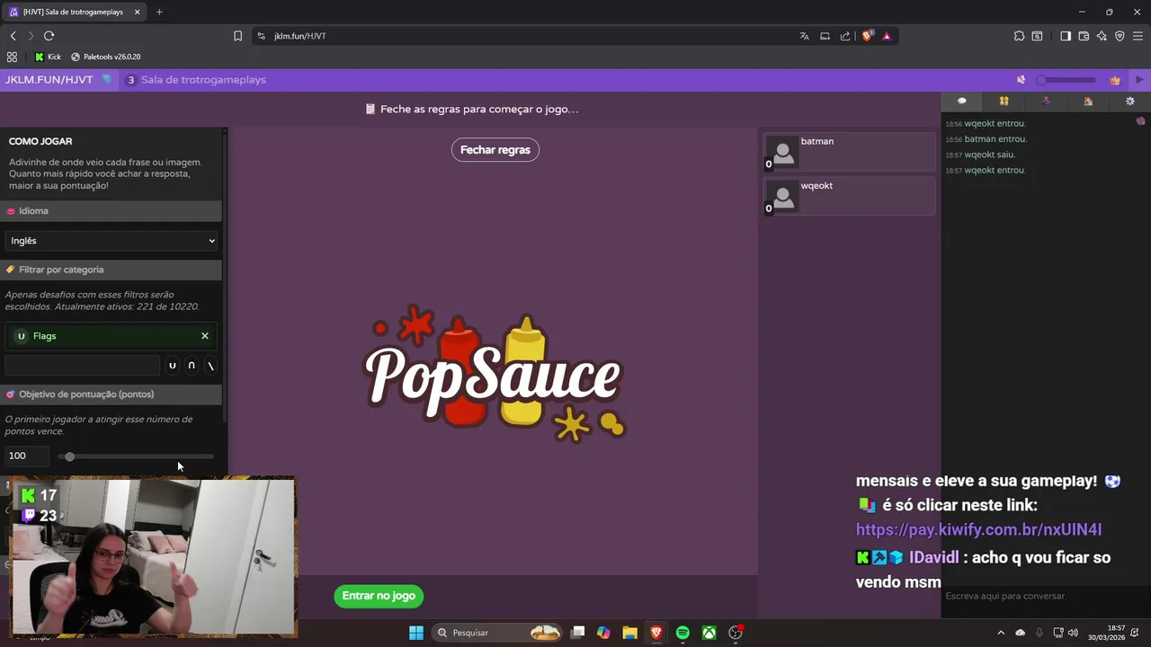1151x647 pixels.
Task: Click the Fechar regras button
Action: pos(495,150)
